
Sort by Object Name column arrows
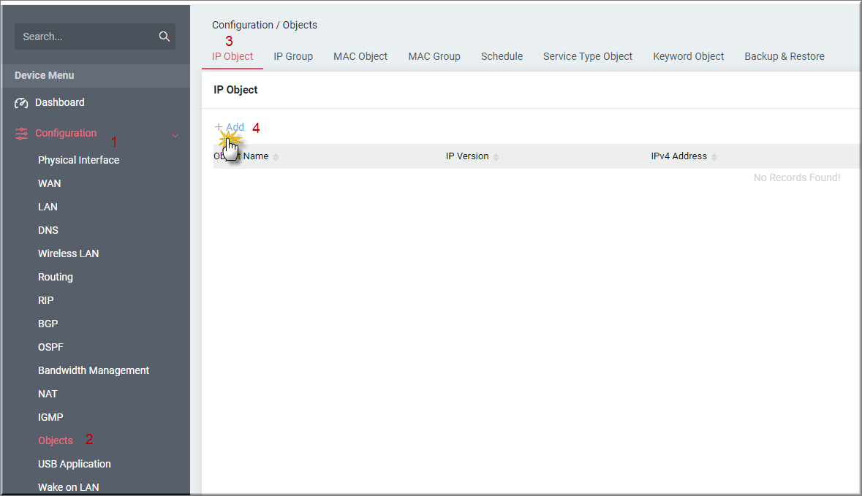276,157
